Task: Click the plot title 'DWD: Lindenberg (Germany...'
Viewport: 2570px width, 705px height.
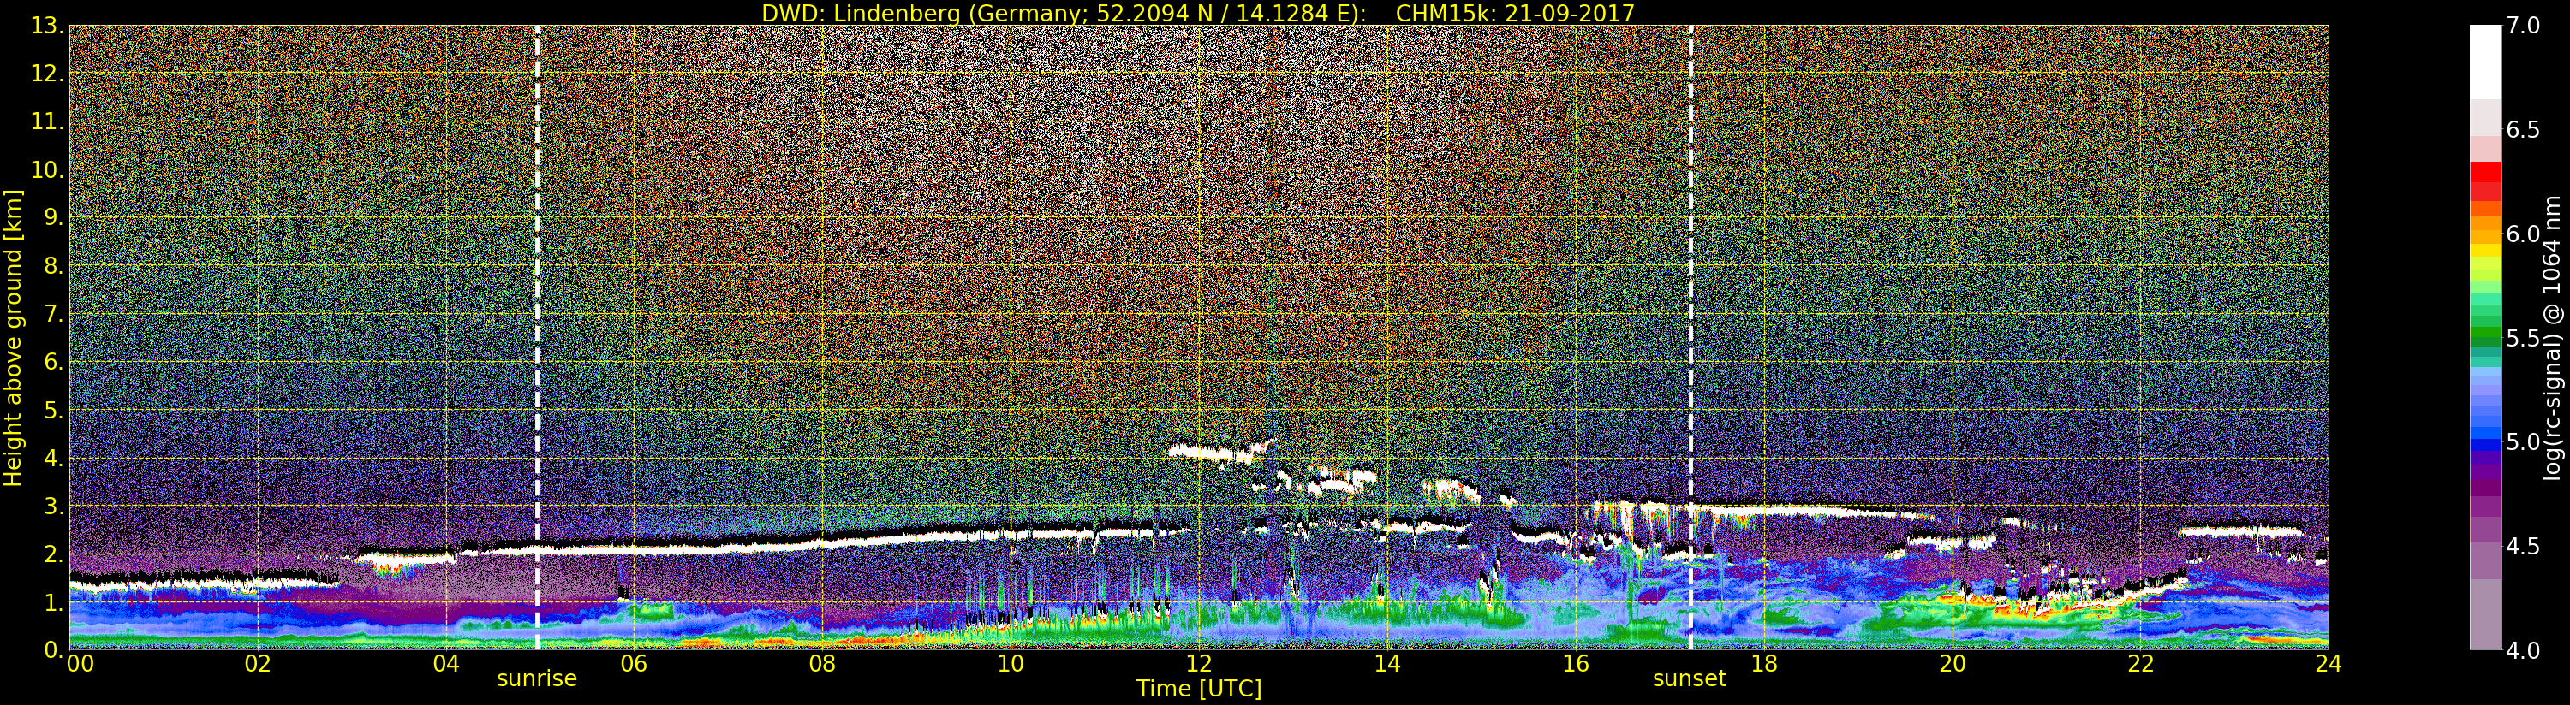Action: (x=1197, y=13)
